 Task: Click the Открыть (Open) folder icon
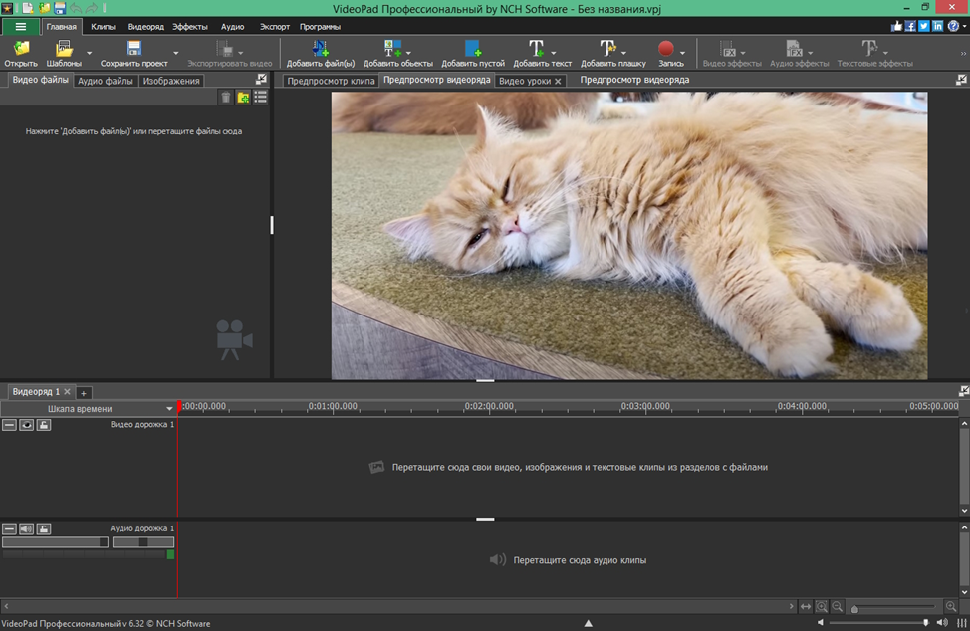tap(21, 49)
